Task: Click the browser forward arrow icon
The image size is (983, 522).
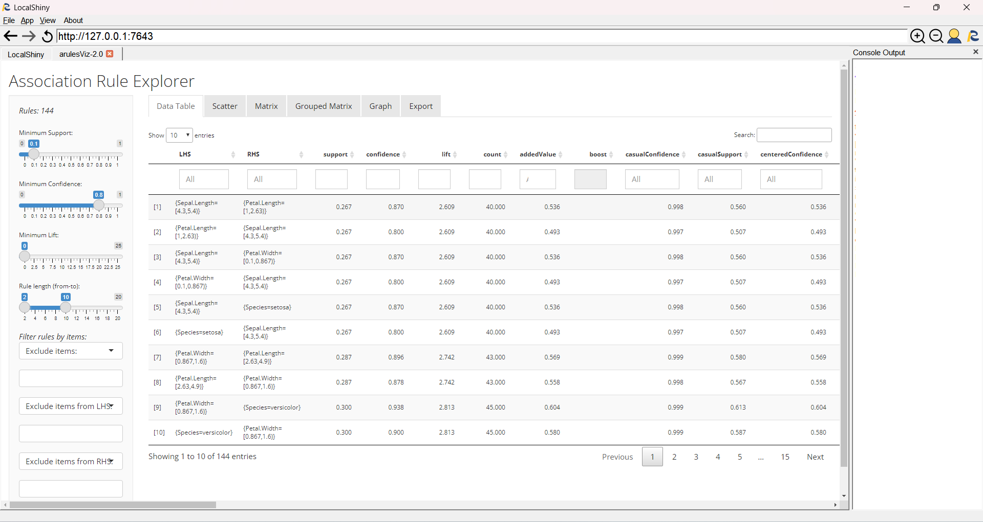Action: 29,36
